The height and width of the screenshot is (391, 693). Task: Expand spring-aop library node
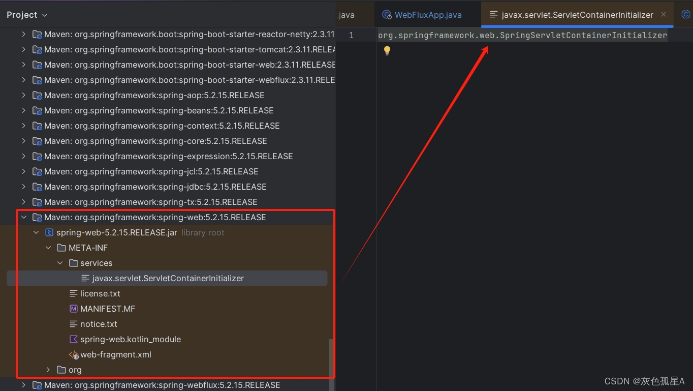click(x=23, y=95)
